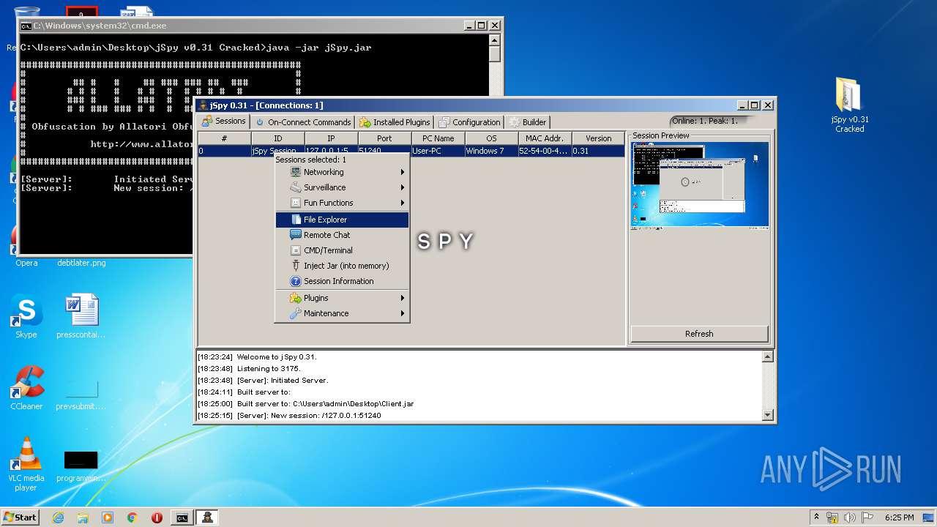Open the On-Connect Commands tab
Viewport: 937px width, 527px height.
point(303,122)
